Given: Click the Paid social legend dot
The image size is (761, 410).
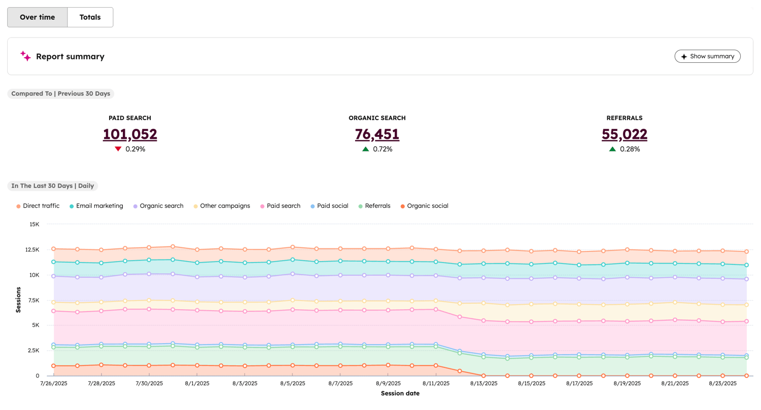Looking at the screenshot, I should click(314, 206).
